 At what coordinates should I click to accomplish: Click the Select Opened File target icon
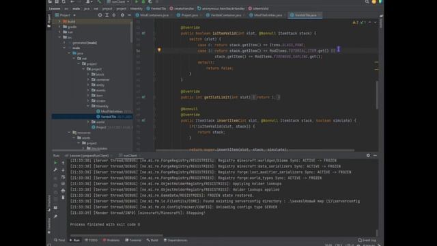point(100,15)
